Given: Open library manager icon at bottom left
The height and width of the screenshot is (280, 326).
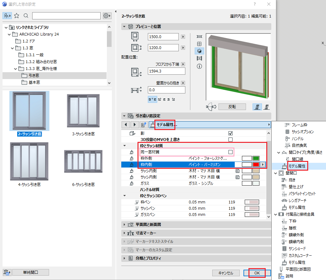Looking at the screenshot, I should (7, 272).
